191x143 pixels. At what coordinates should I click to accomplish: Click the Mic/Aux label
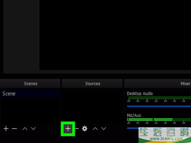[134, 115]
